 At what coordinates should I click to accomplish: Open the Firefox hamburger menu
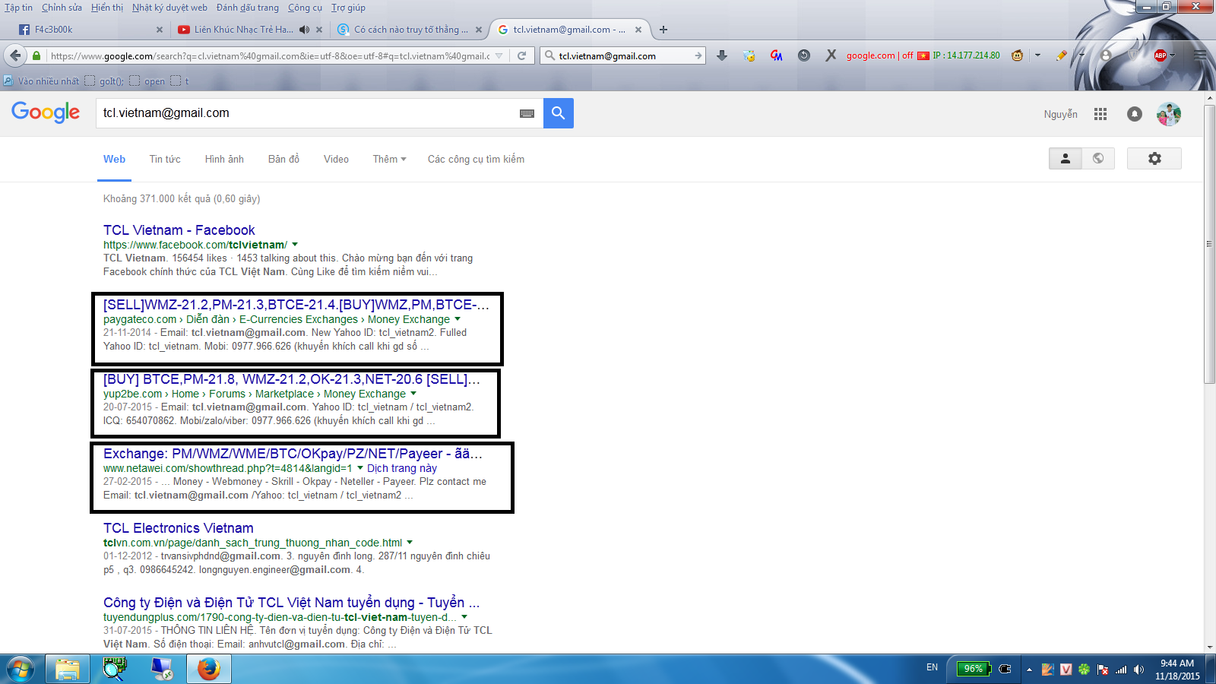coord(1200,55)
